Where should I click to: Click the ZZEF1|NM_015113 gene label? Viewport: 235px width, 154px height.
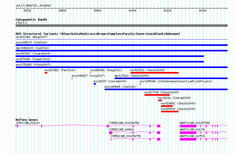(x=28, y=123)
